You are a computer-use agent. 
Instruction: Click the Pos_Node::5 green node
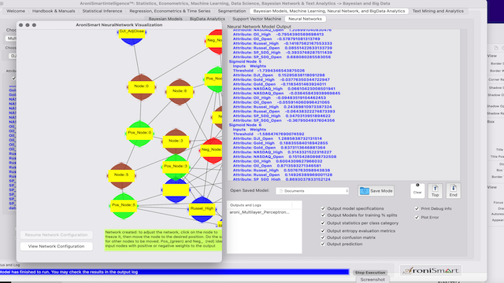pos(124,206)
